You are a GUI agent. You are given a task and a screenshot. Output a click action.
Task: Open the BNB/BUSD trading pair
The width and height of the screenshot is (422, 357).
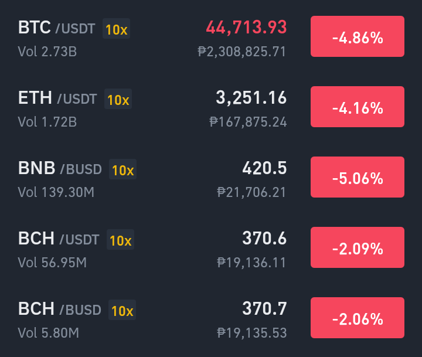point(211,177)
